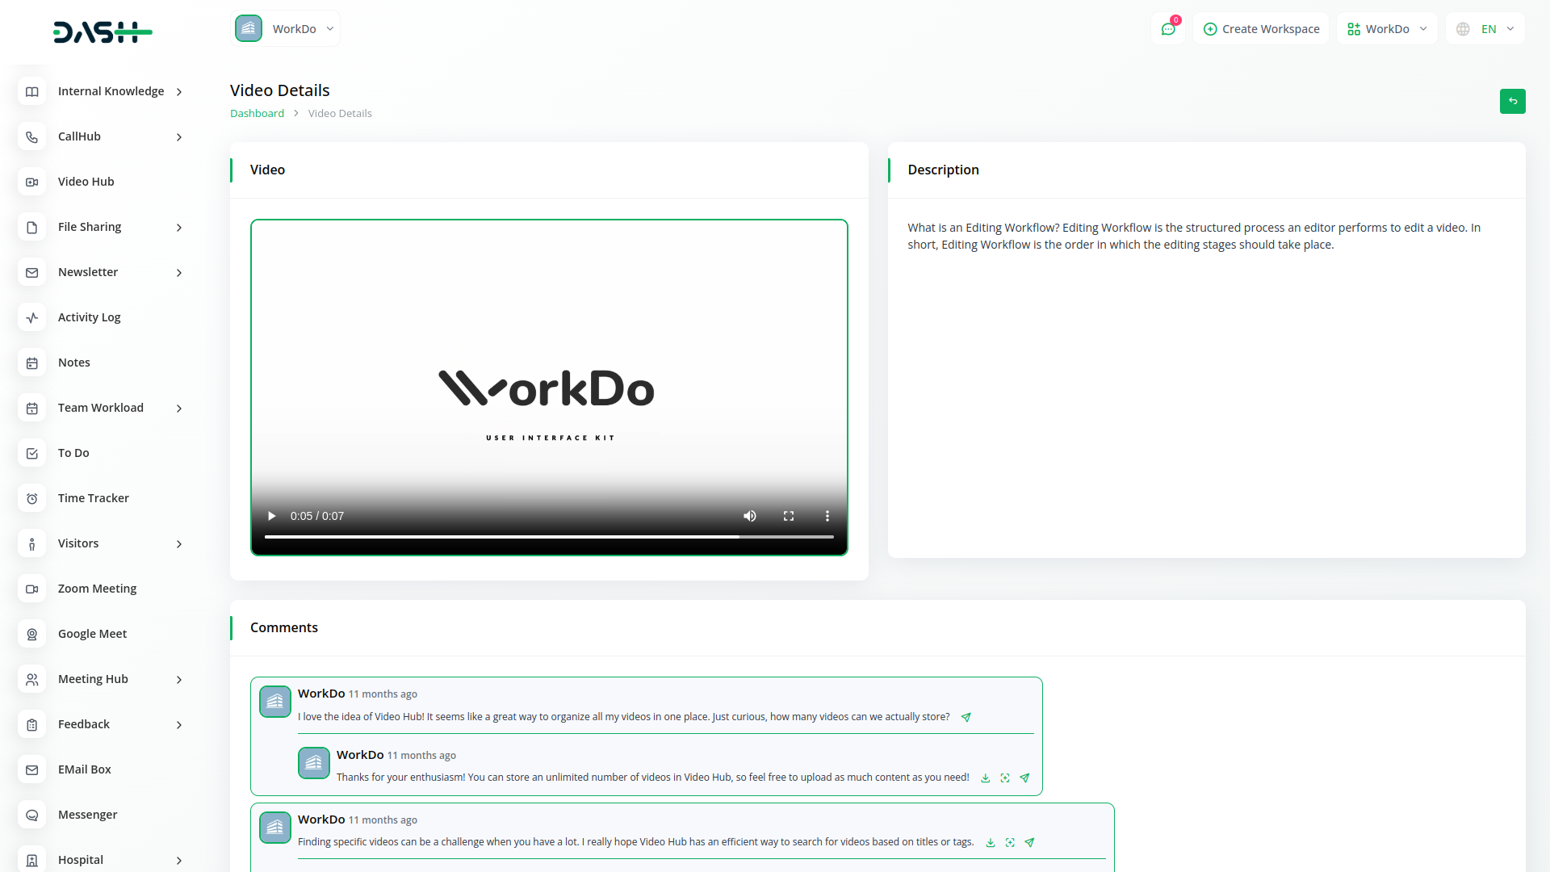The height and width of the screenshot is (872, 1550).
Task: Click the 0:05 / 0:07 video time display
Action: click(317, 516)
